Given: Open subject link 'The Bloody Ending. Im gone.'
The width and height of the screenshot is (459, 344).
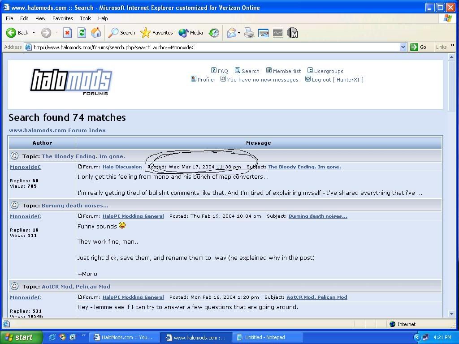Looking at the screenshot, I should [305, 167].
